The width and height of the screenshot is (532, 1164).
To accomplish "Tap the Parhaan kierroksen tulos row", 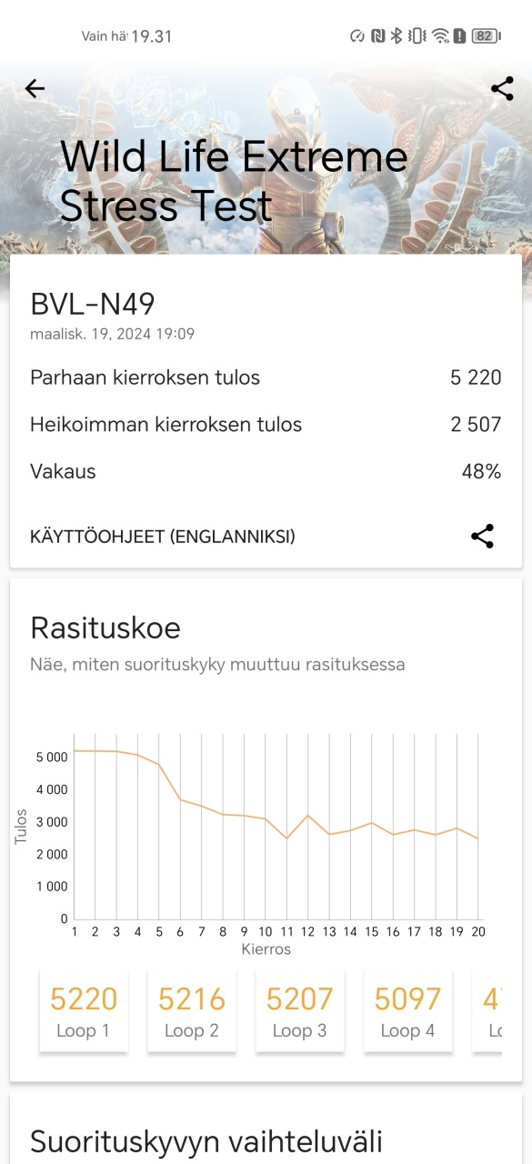I will click(x=266, y=377).
